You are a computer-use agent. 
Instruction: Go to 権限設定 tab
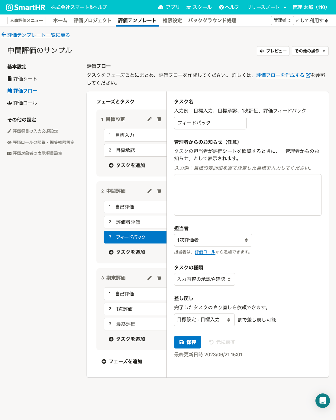point(172,21)
